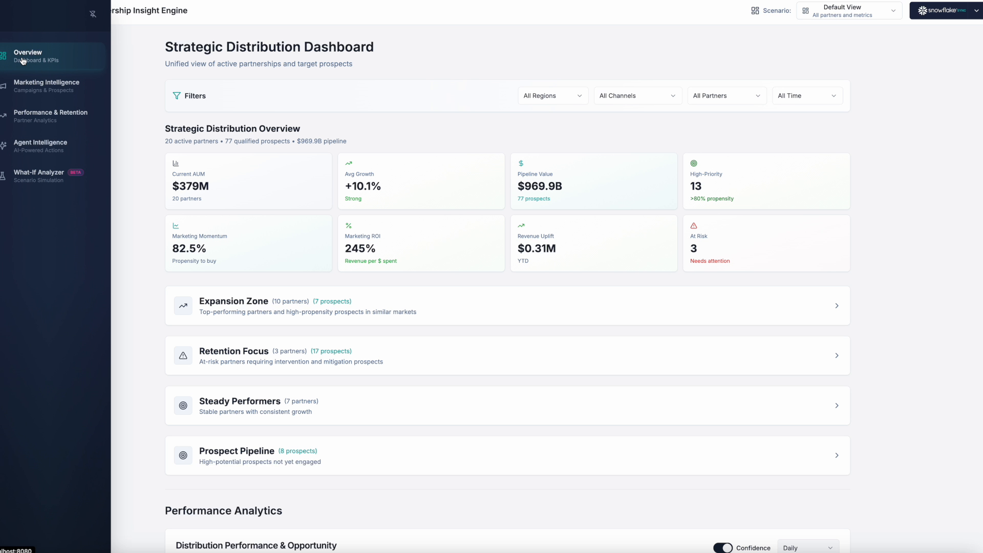Open the Default View scenario selector
Viewport: 983px width, 553px height.
(x=849, y=11)
